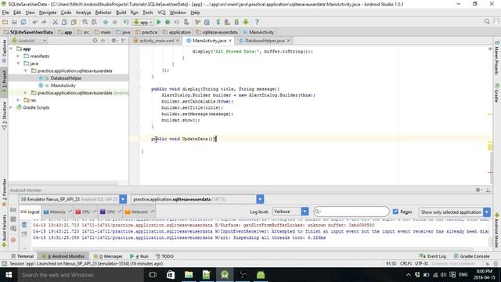501x282 pixels.
Task: Open Help via question mark icon
Action: pyautogui.click(x=257, y=22)
